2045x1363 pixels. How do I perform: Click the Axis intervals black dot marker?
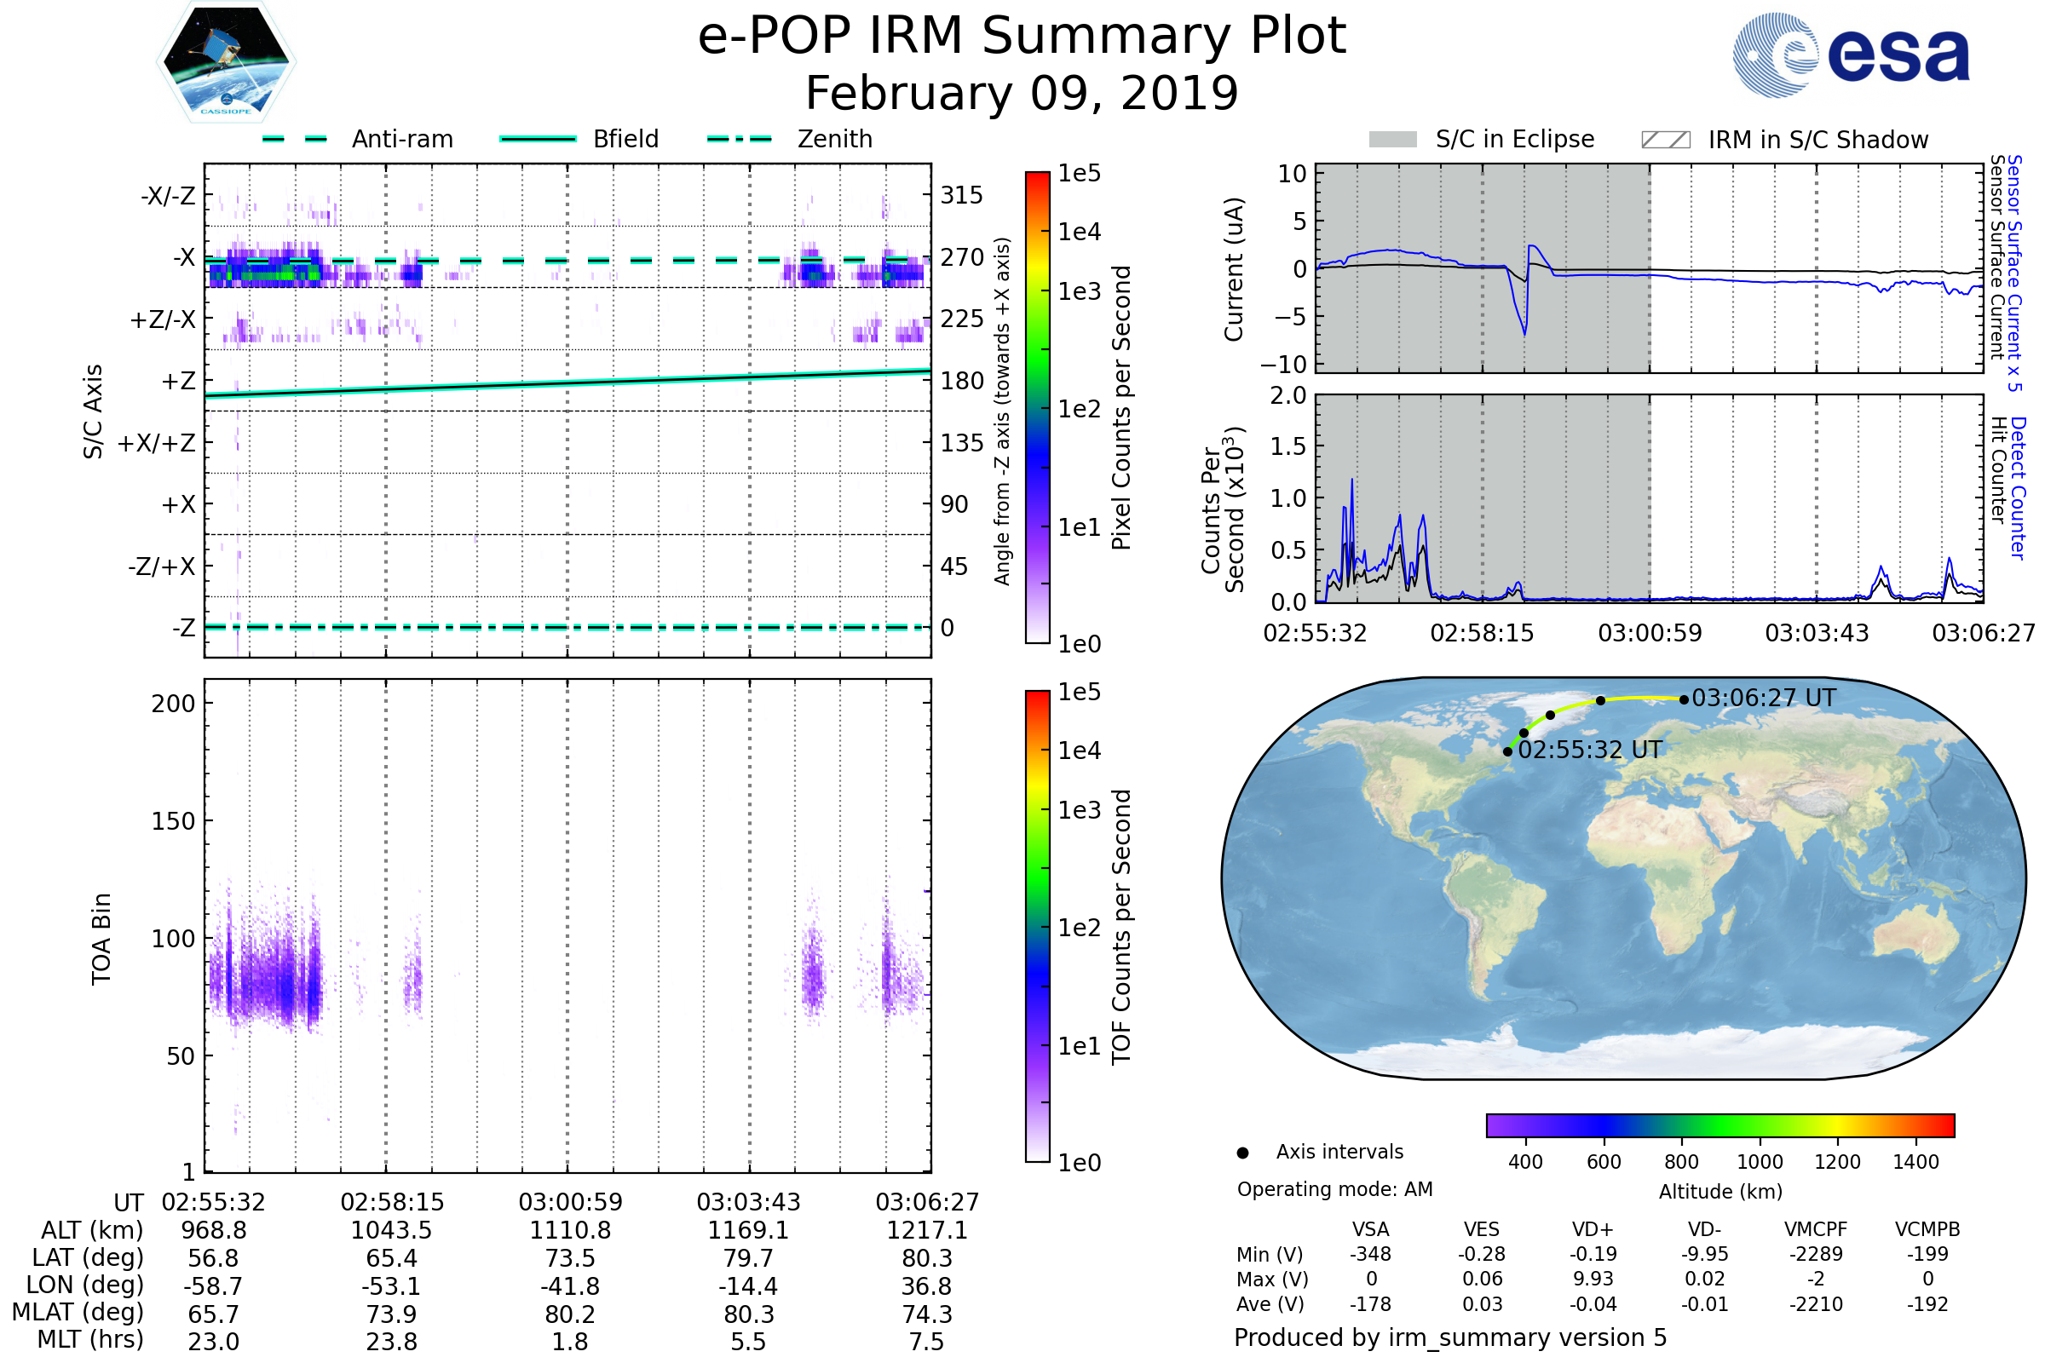(1242, 1153)
